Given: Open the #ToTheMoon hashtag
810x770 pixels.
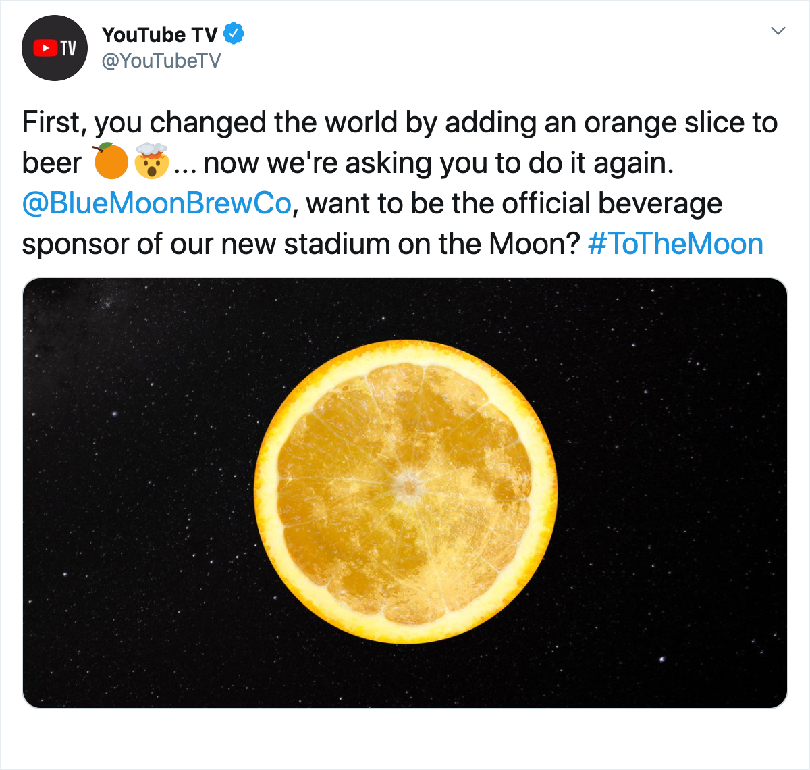Looking at the screenshot, I should [x=676, y=244].
